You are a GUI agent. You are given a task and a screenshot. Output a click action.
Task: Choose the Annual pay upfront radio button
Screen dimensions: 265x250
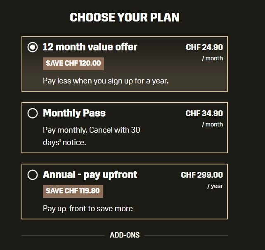pyautogui.click(x=33, y=175)
